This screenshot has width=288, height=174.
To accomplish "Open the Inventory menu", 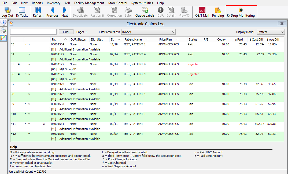I will coord(54,3).
